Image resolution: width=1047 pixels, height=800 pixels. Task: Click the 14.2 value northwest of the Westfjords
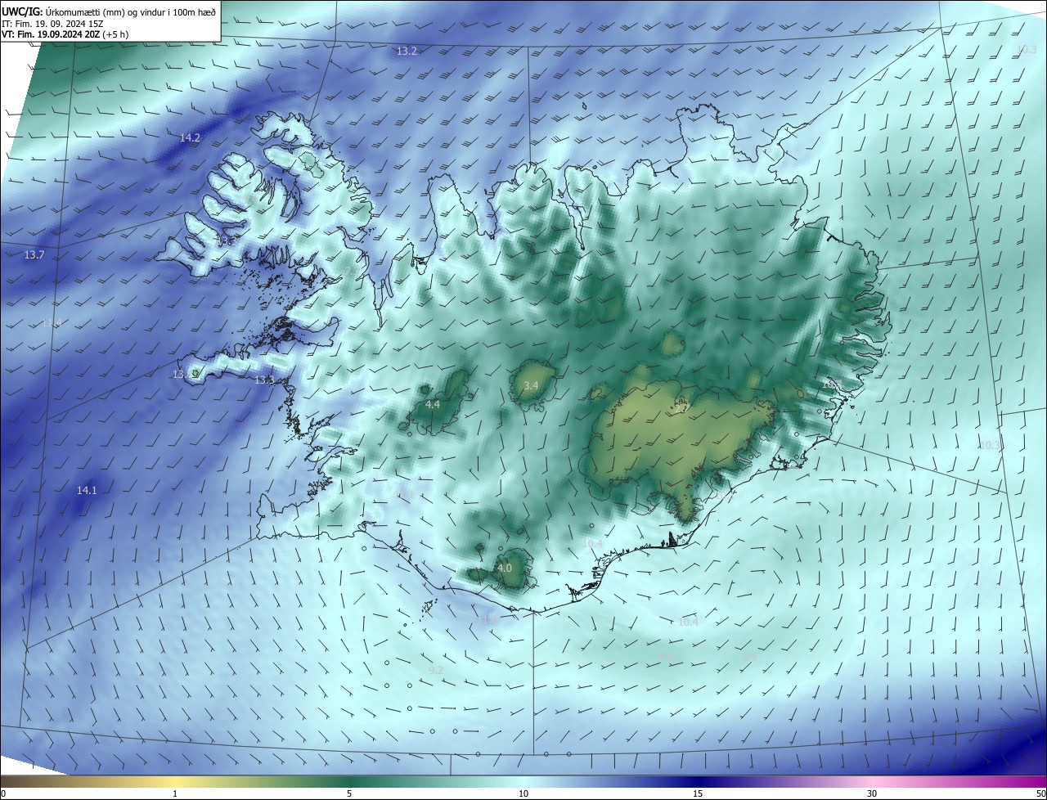(x=190, y=138)
